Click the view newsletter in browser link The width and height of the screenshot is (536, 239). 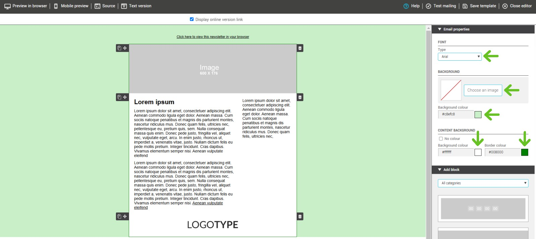pyautogui.click(x=213, y=37)
